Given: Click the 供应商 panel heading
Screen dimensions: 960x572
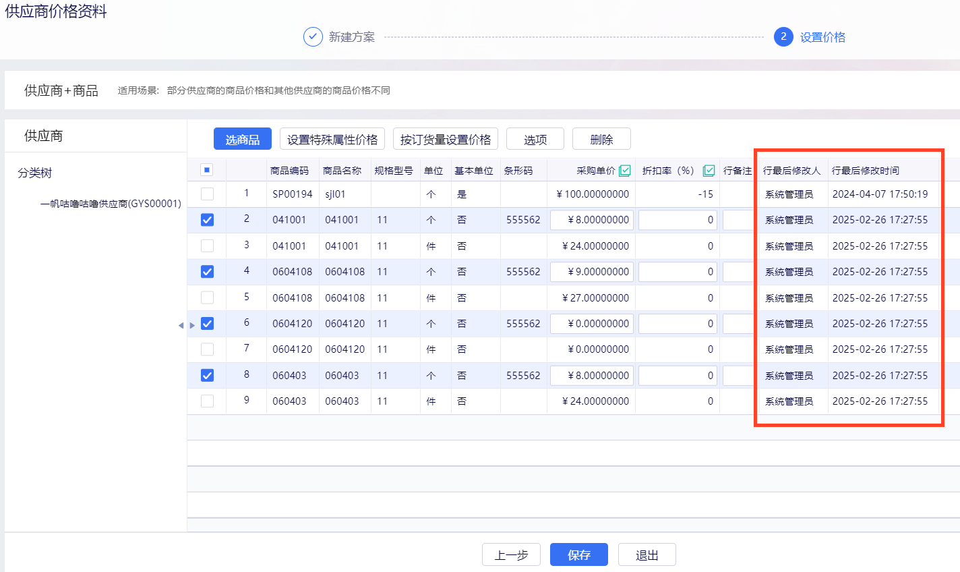Looking at the screenshot, I should pyautogui.click(x=44, y=136).
